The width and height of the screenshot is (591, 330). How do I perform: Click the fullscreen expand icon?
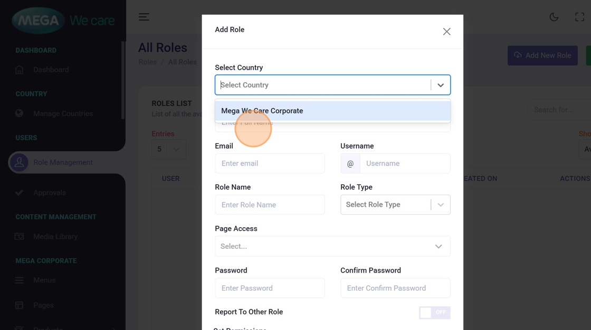579,17
